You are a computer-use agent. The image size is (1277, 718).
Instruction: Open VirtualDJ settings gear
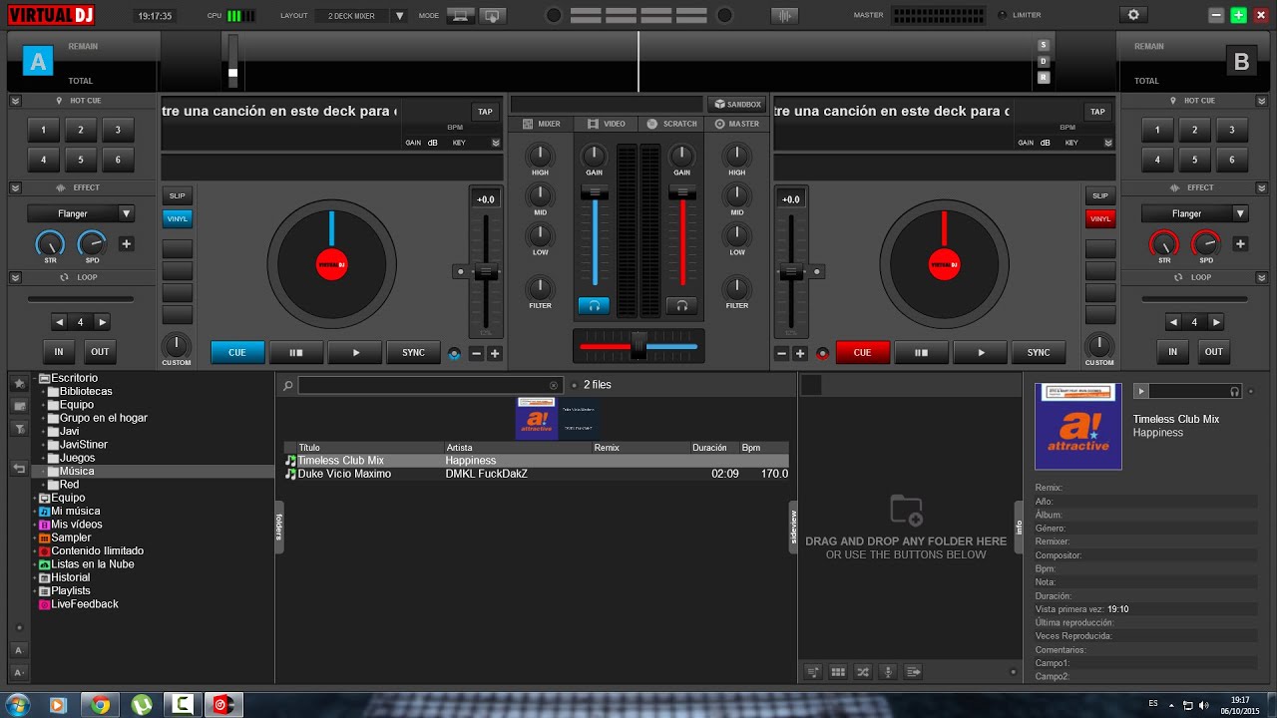[1132, 15]
